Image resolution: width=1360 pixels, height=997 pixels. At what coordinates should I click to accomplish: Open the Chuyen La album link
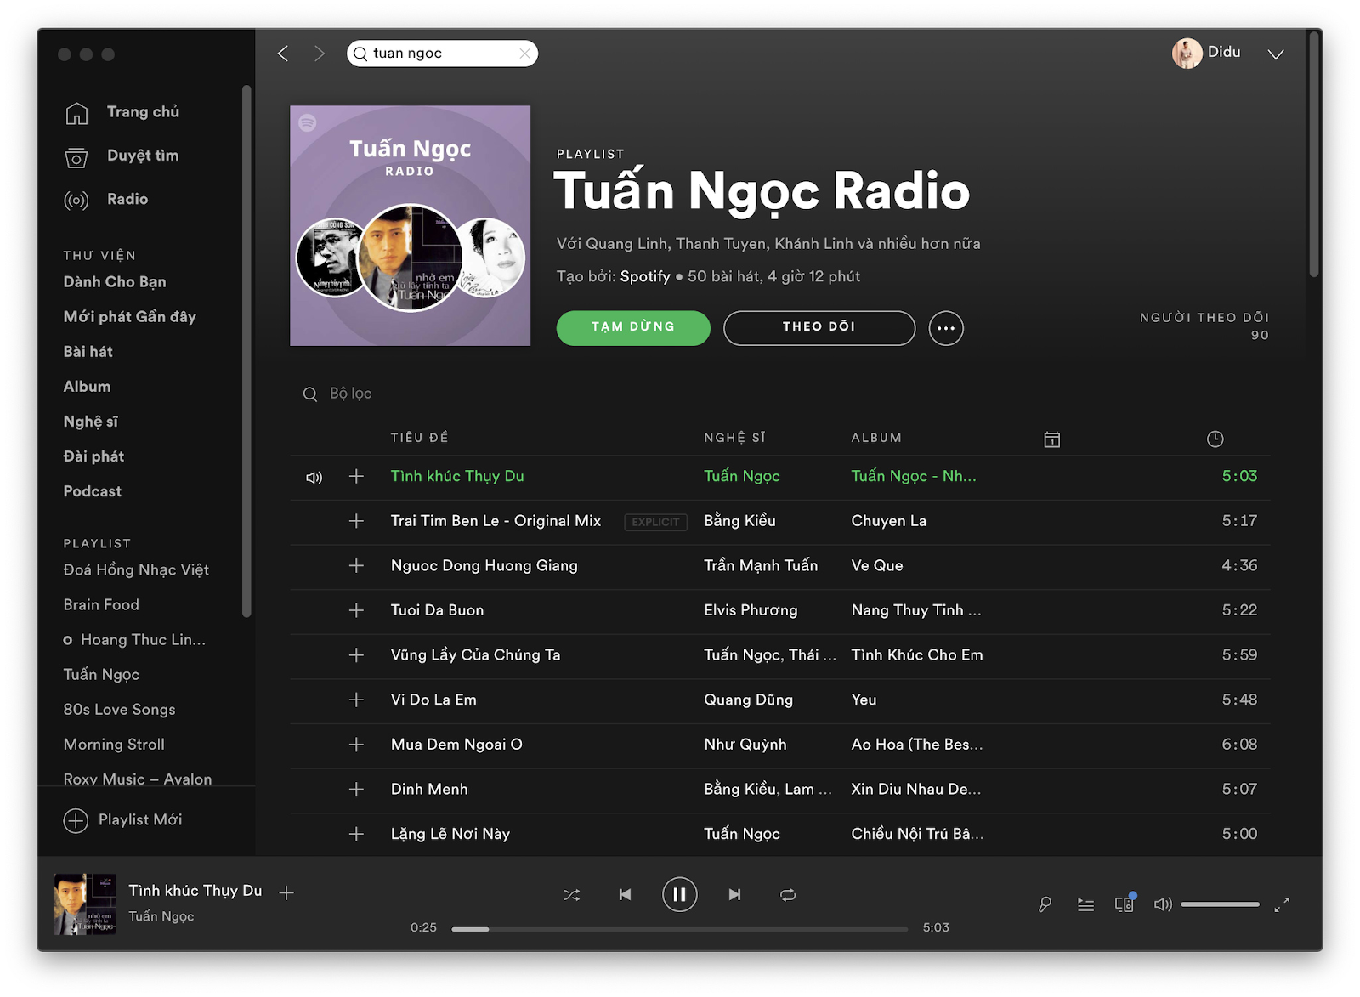pyautogui.click(x=889, y=521)
